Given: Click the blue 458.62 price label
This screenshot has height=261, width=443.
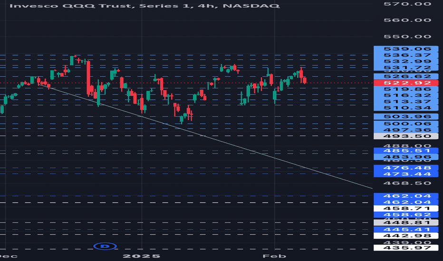Looking at the screenshot, I should click(406, 214).
